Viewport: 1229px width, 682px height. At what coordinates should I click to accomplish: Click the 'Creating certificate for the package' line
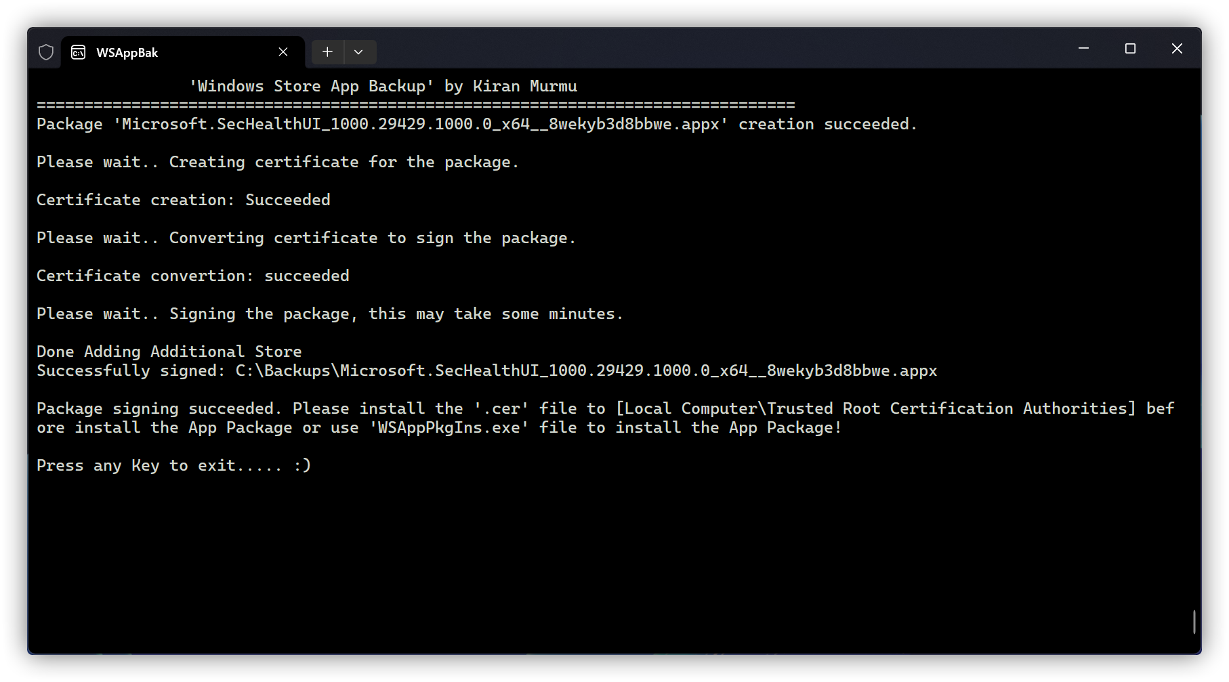click(277, 163)
